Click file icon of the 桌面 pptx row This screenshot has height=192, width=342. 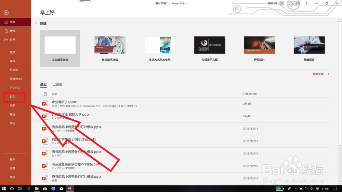click(45, 178)
